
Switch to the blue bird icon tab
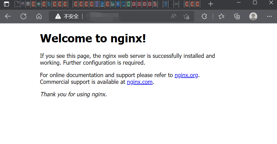pyautogui.click(x=49, y=4)
